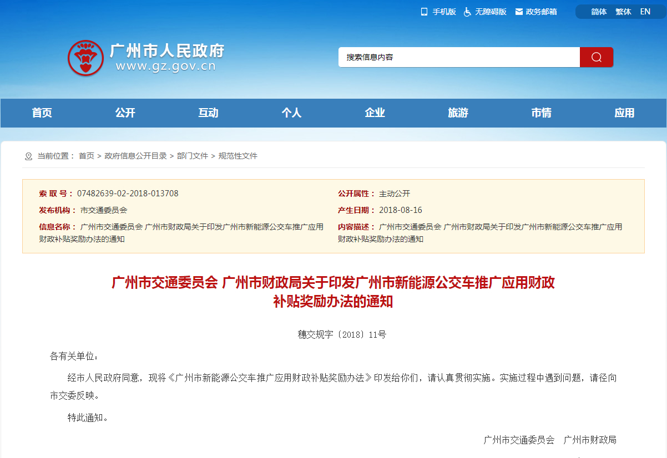Open the 首页 navigation menu item
The height and width of the screenshot is (458, 667).
42,113
